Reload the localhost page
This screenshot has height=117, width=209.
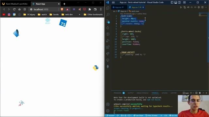14,9
